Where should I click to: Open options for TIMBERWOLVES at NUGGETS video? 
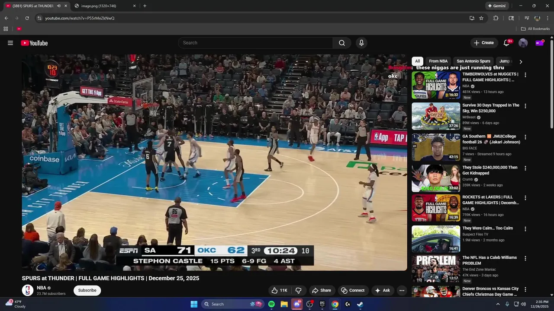tap(525, 75)
